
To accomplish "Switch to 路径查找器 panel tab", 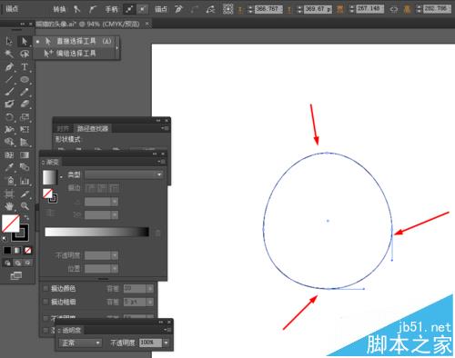I will (93, 128).
